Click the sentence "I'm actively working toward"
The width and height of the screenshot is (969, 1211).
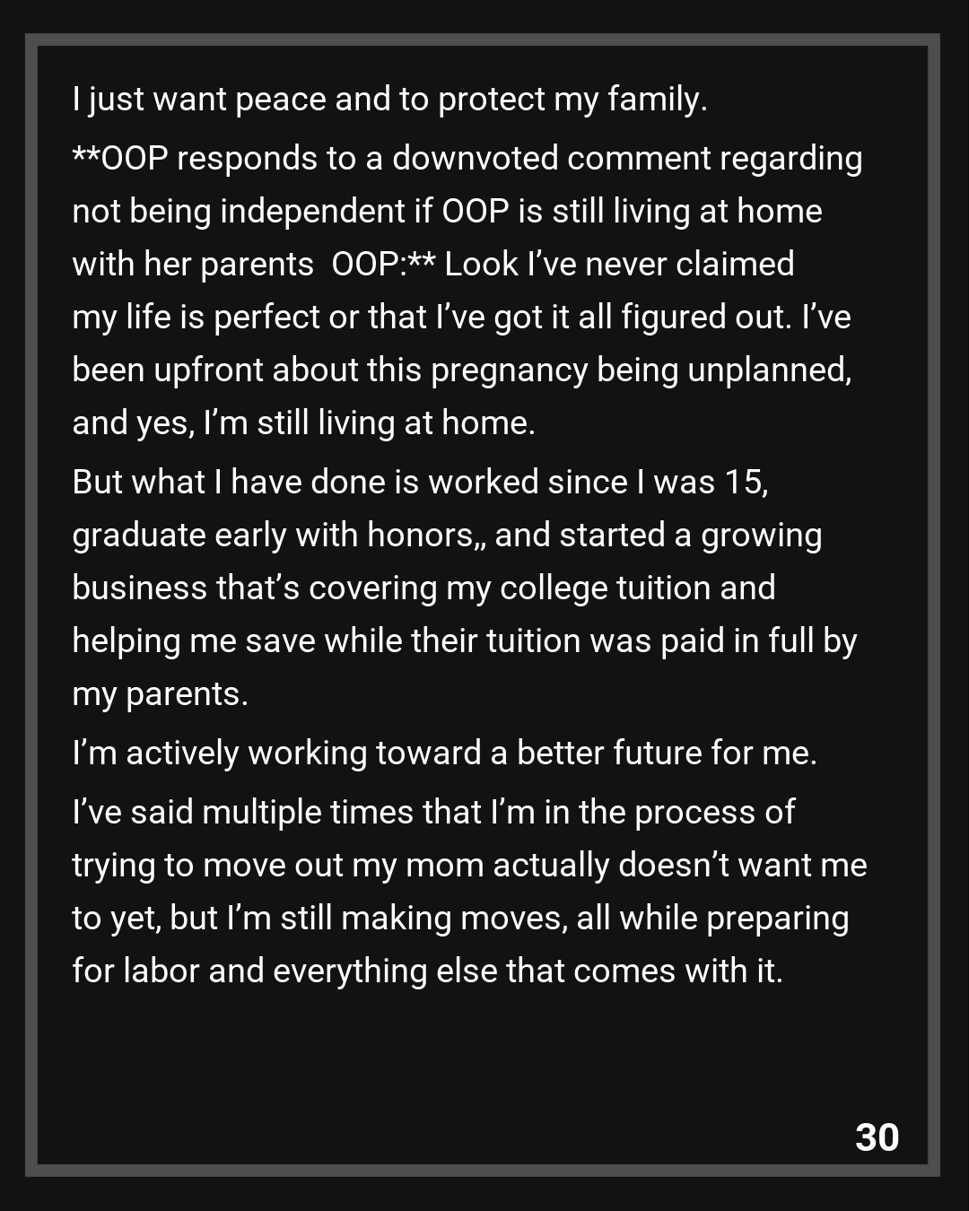click(444, 753)
